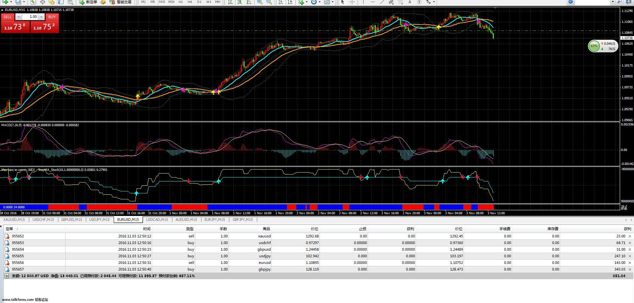Expand the indicators list dropdown arrow

[x=307, y=2]
